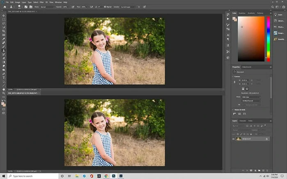The width and height of the screenshot is (287, 179).
Task: Open Chrome from the taskbar
Action: pos(106,176)
